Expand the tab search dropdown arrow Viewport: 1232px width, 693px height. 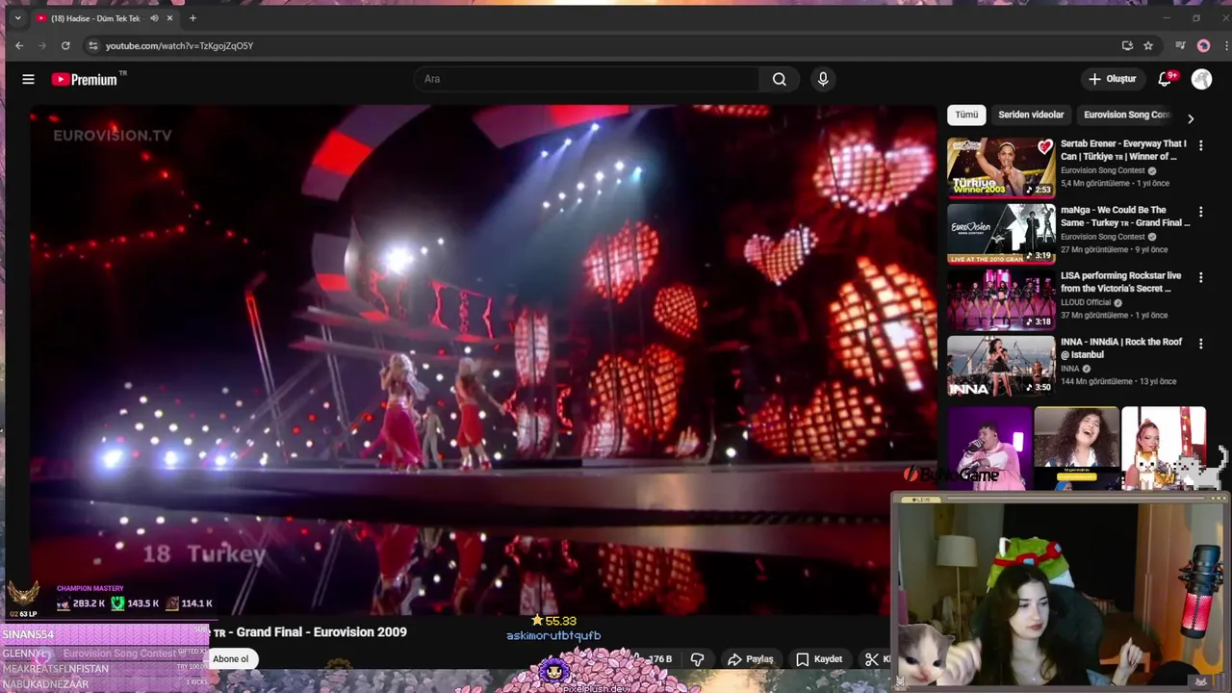point(17,18)
